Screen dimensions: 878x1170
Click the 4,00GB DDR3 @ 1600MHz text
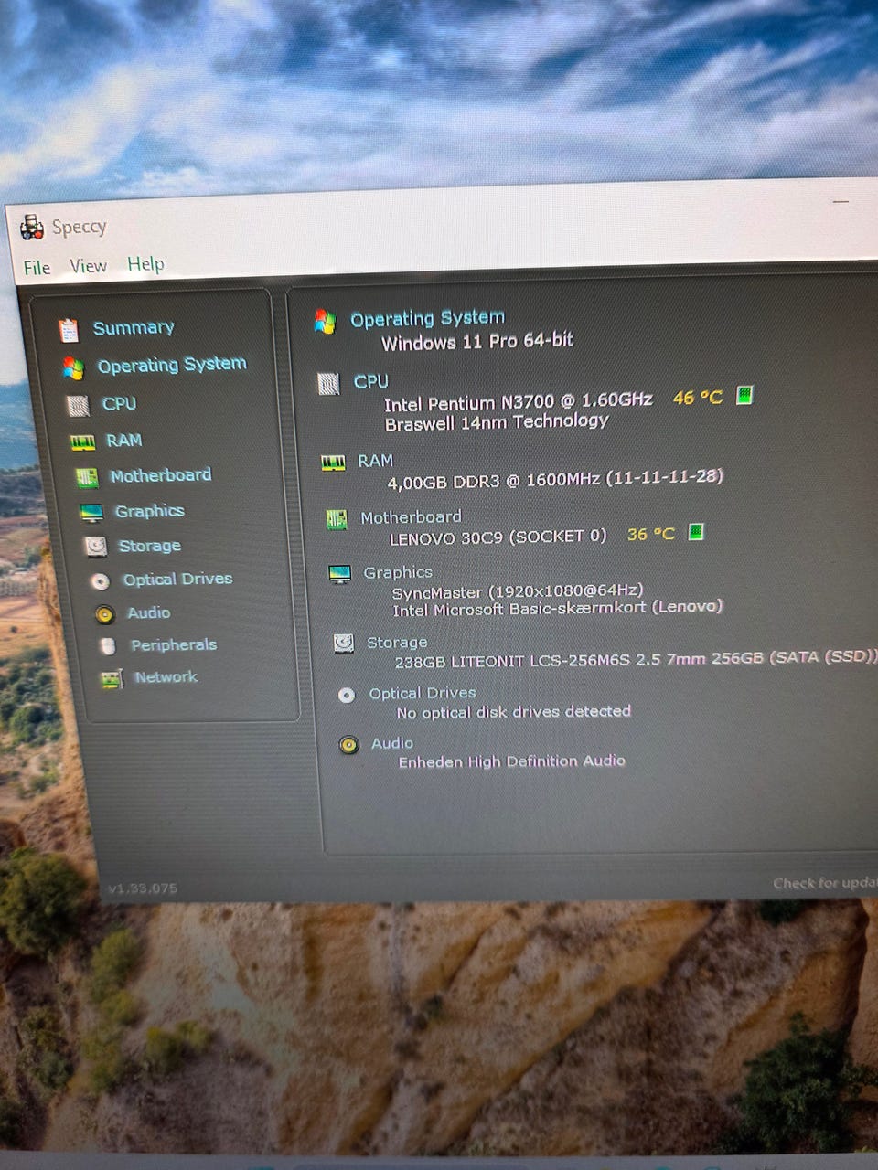pos(555,479)
